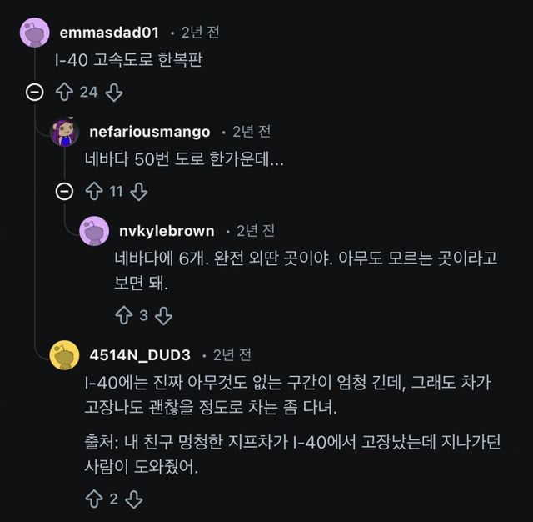Collapse nefariousmango's reply thread
Screen dimensions: 533x522
pos(64,191)
